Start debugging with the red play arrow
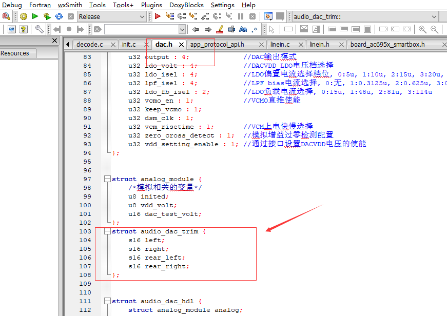447x316 pixels. [x=158, y=16]
